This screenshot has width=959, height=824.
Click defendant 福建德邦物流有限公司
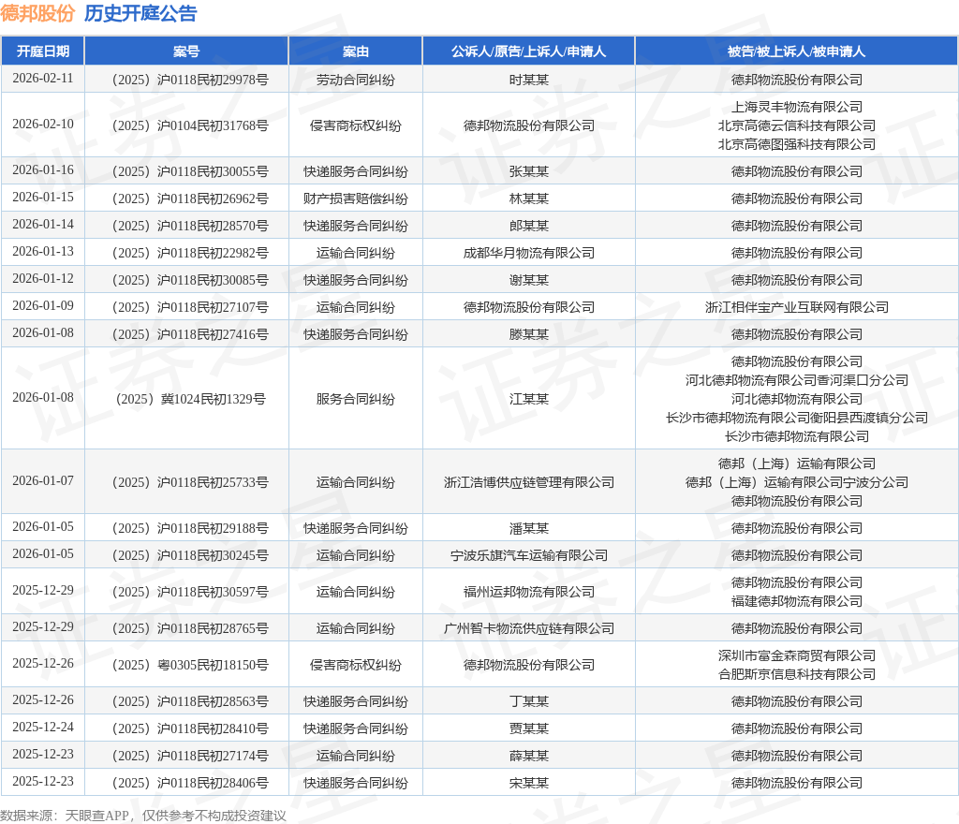coord(796,601)
